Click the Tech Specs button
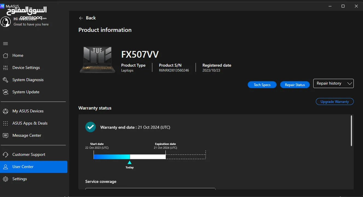The image size is (363, 197). pyautogui.click(x=262, y=85)
